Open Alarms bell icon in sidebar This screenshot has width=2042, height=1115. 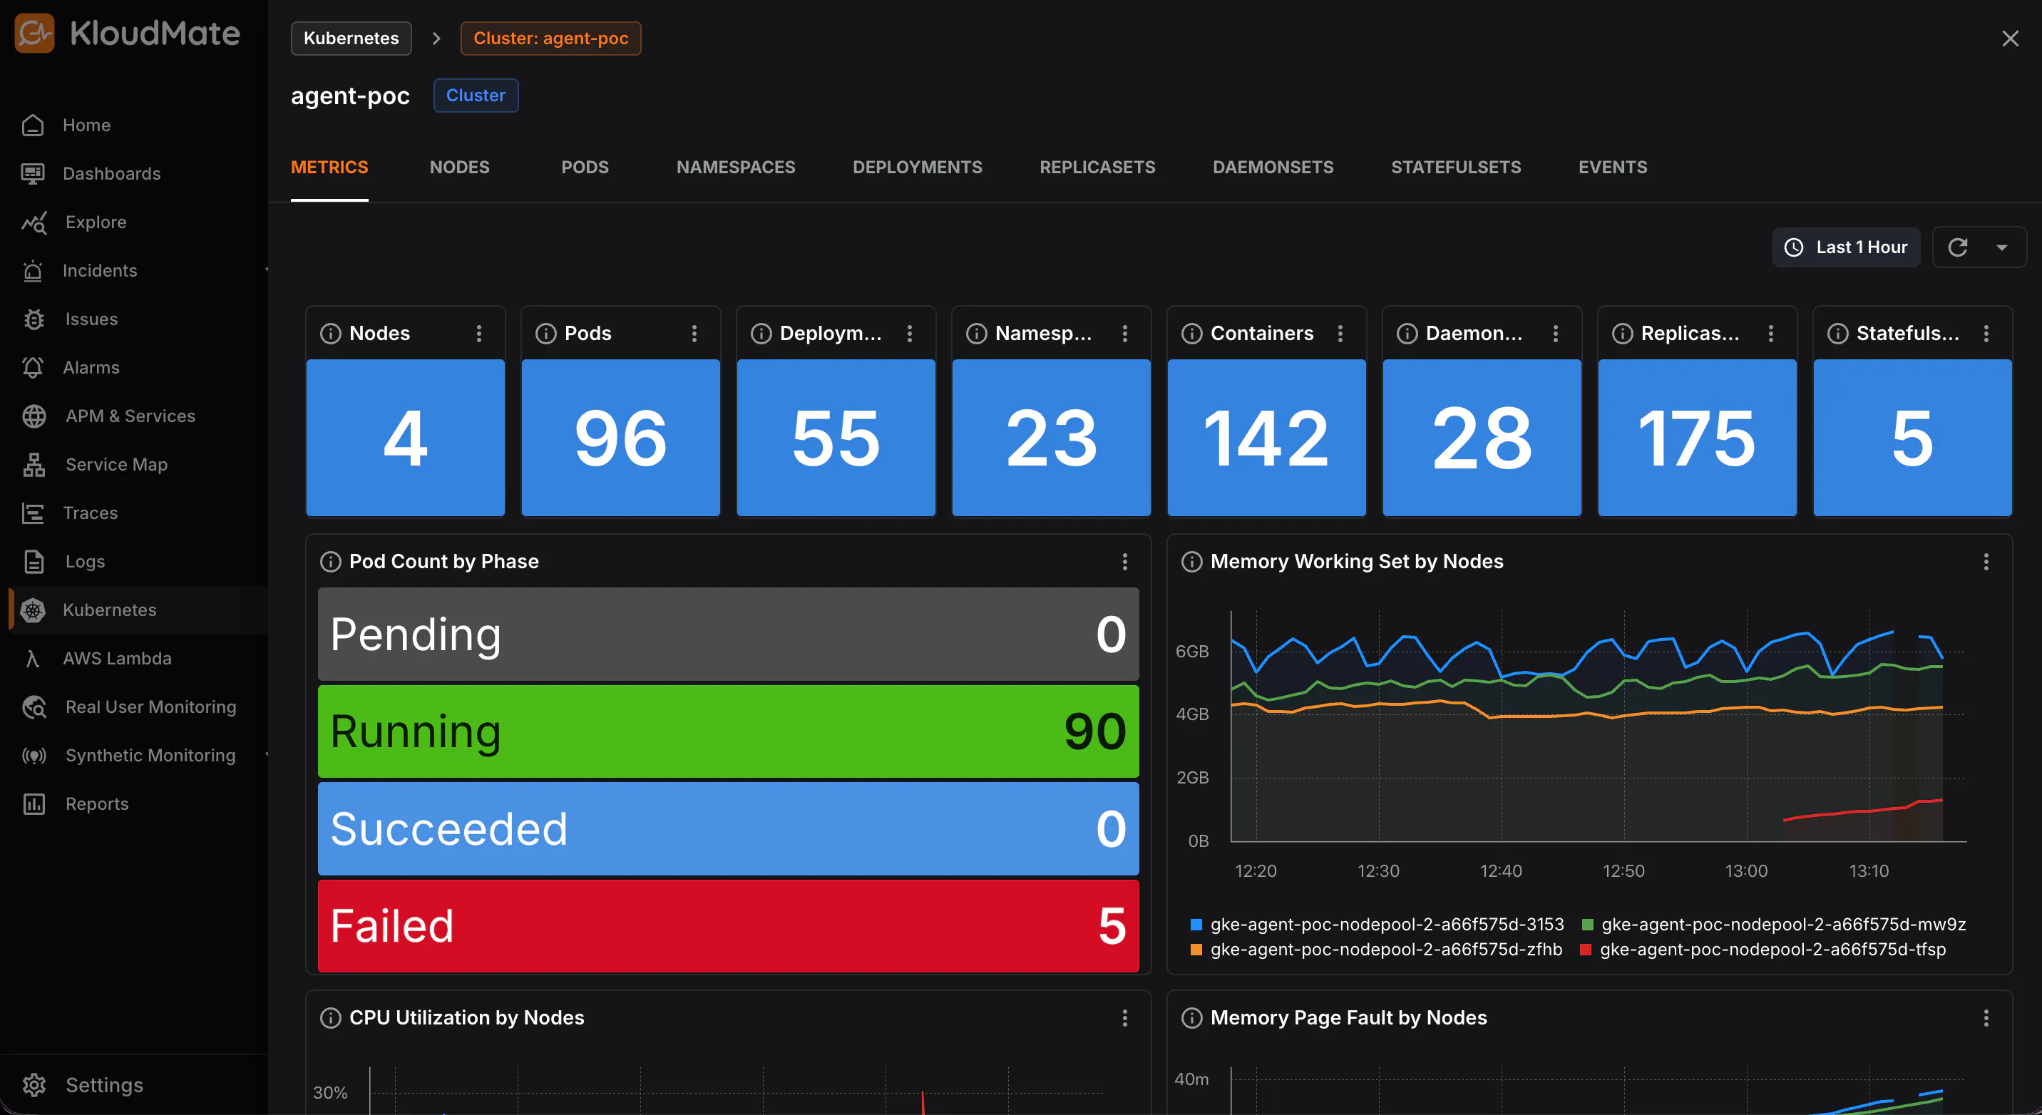33,368
